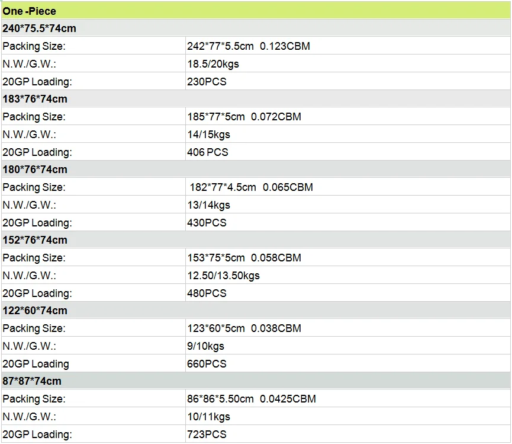Click the 230PCS loading value
This screenshot has width=512, height=444.
pyautogui.click(x=207, y=82)
